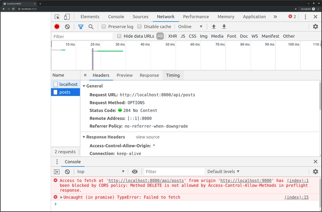The height and width of the screenshot is (212, 322).
Task: Enable the Disable cache checkbox
Action: point(139,26)
